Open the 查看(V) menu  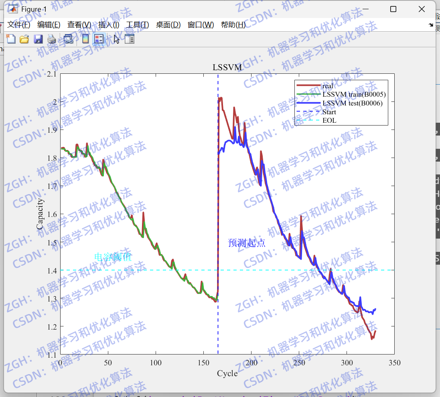click(x=79, y=25)
